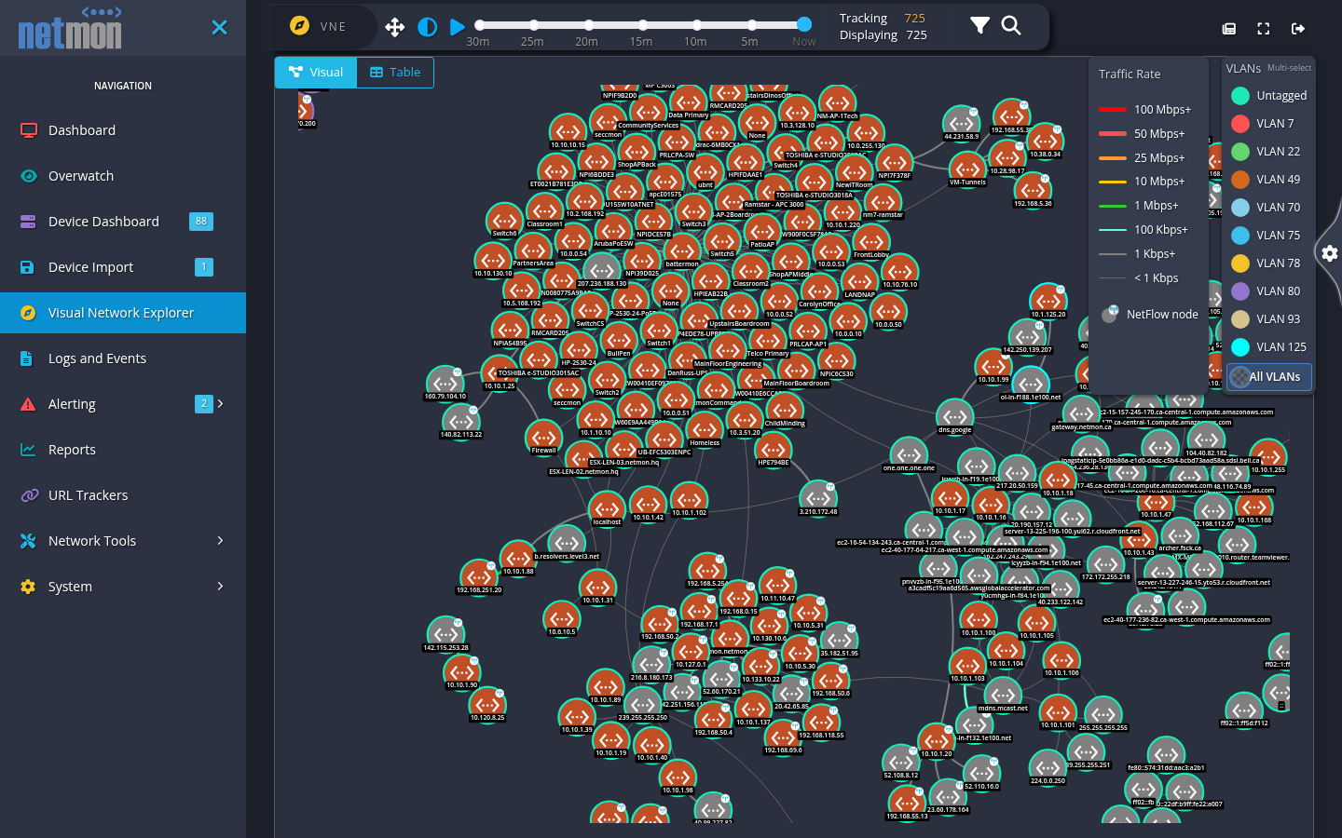Click the 224.0.0.250 node
The width and height of the screenshot is (1342, 838).
(x=1048, y=767)
